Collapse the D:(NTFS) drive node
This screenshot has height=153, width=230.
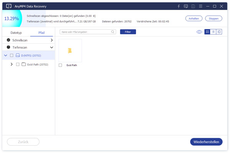[6, 55]
